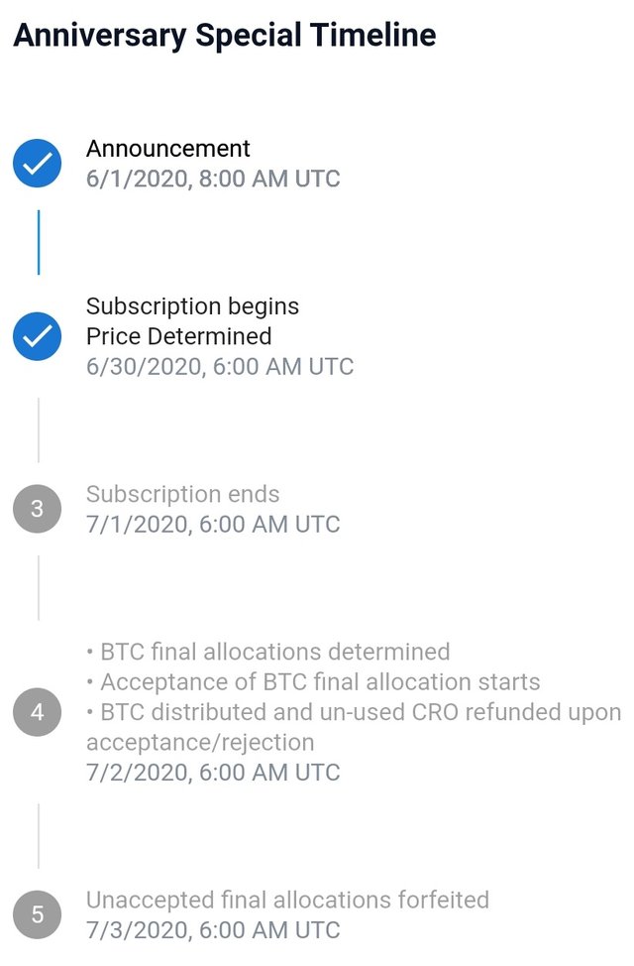This screenshot has height=966, width=634.
Task: Click the Announcement step checkmark icon
Action: pos(37,164)
